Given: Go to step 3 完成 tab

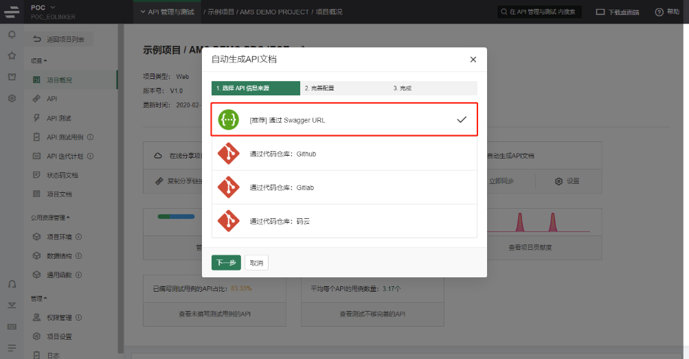Looking at the screenshot, I should click(x=433, y=89).
